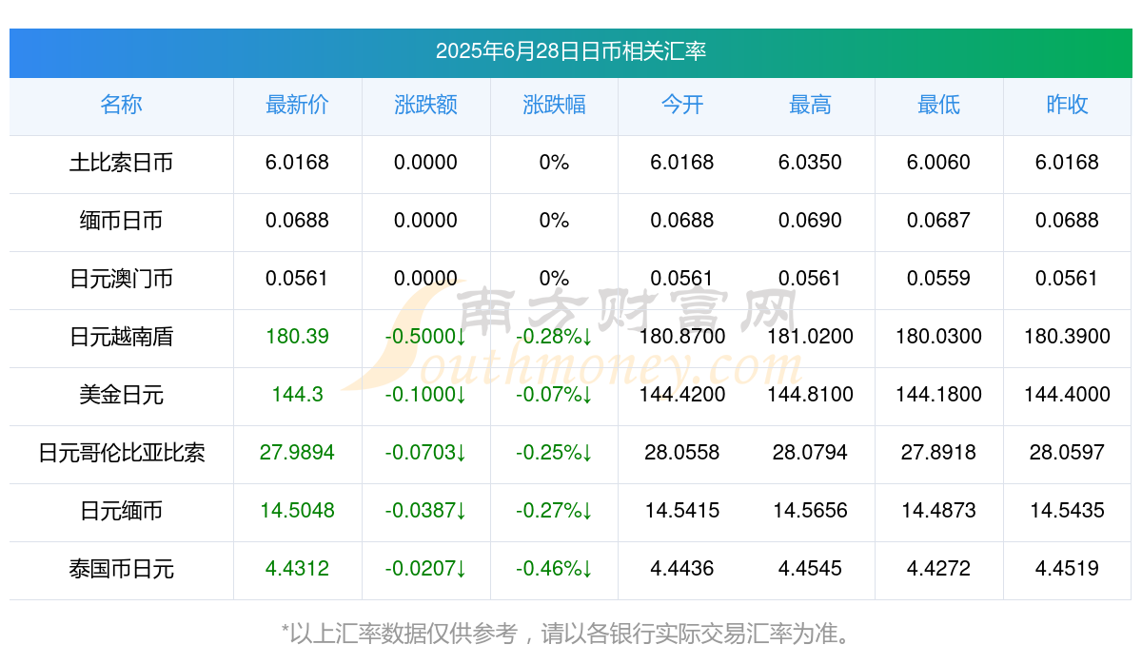Viewport: 1142px width, 664px height.
Task: Click lowest price 144.1800
Action: pyautogui.click(x=938, y=395)
